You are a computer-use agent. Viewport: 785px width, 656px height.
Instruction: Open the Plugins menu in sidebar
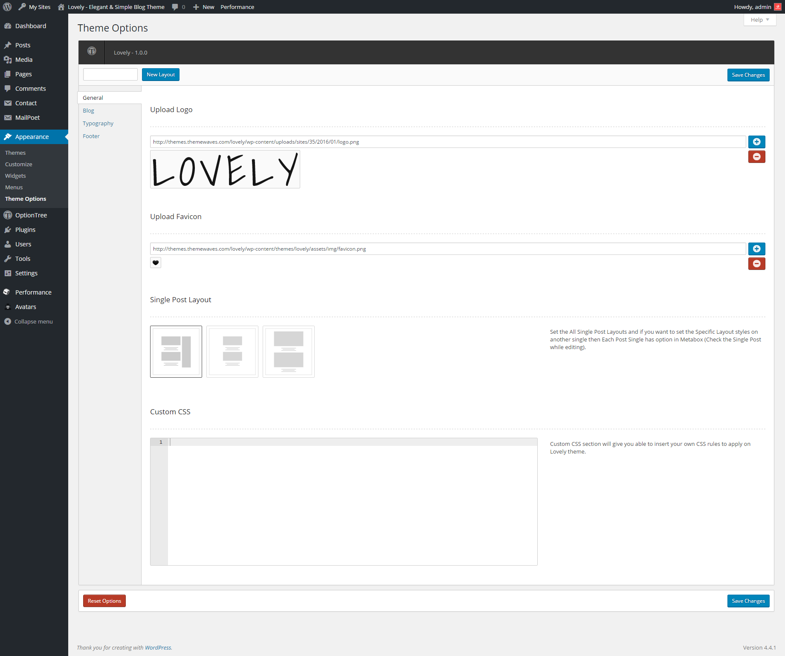(x=25, y=230)
